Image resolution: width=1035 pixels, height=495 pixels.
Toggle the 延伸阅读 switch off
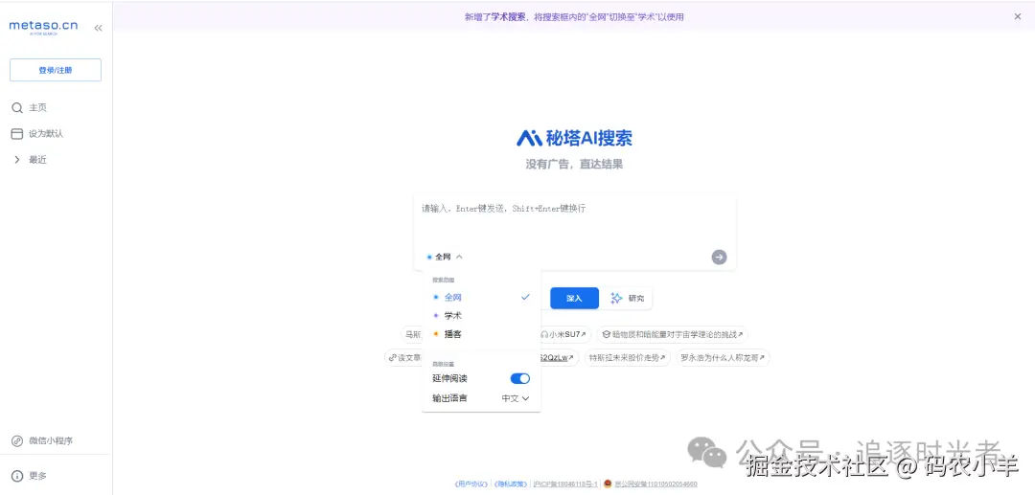tap(520, 378)
